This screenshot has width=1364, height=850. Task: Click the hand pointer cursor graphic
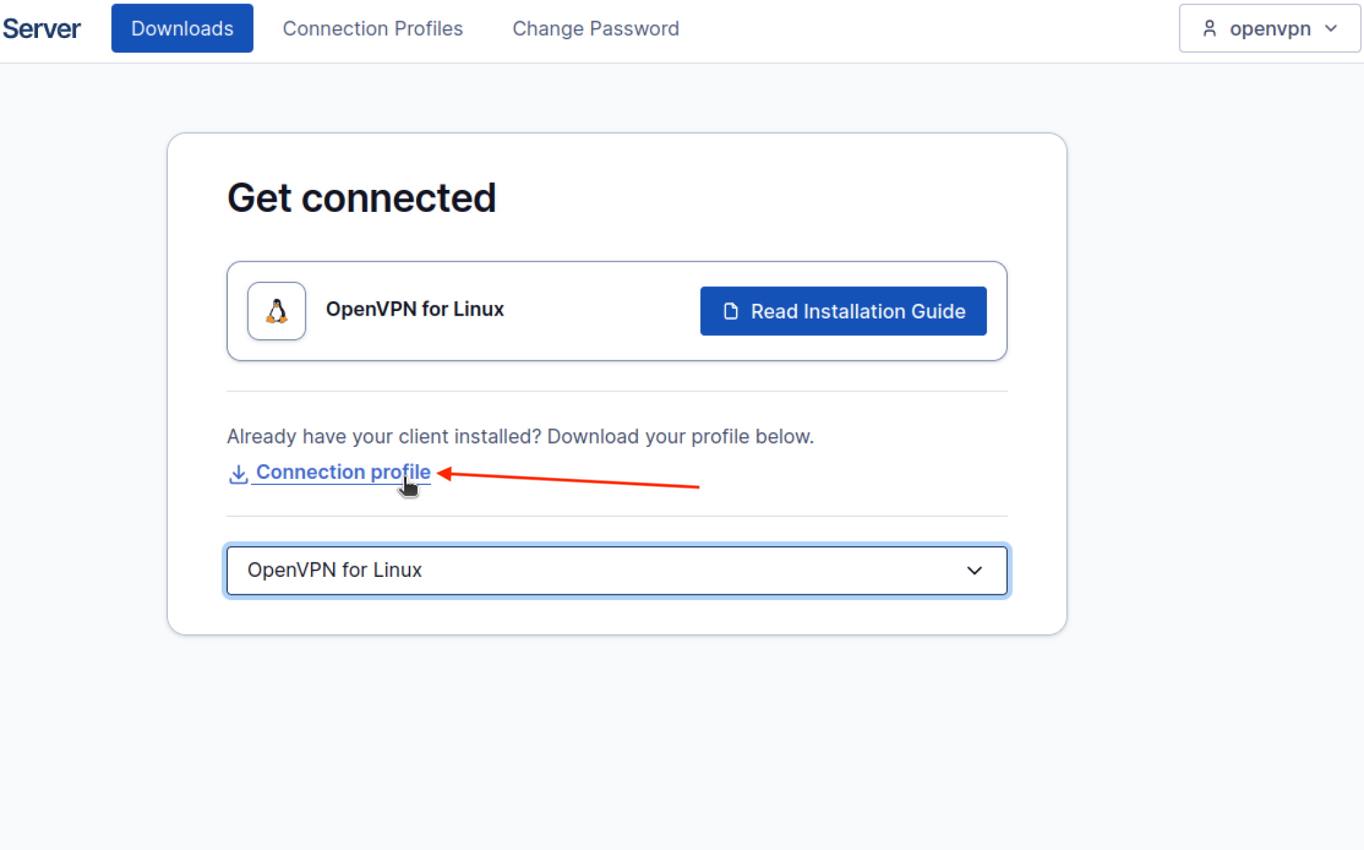(x=409, y=488)
